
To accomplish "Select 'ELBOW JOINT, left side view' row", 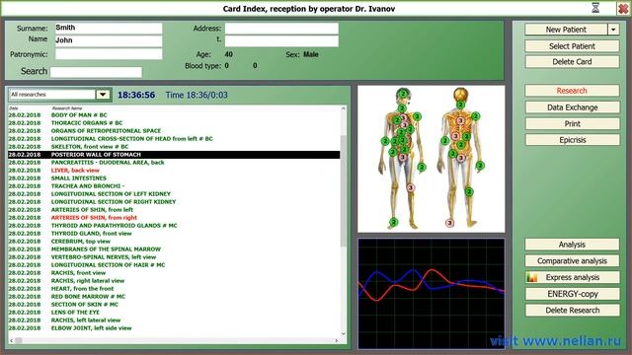I will click(174, 328).
